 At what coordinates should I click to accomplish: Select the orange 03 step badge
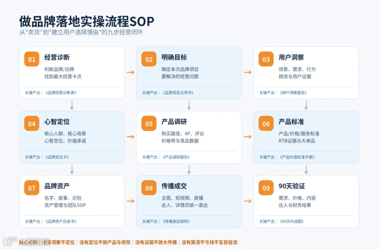click(266, 59)
